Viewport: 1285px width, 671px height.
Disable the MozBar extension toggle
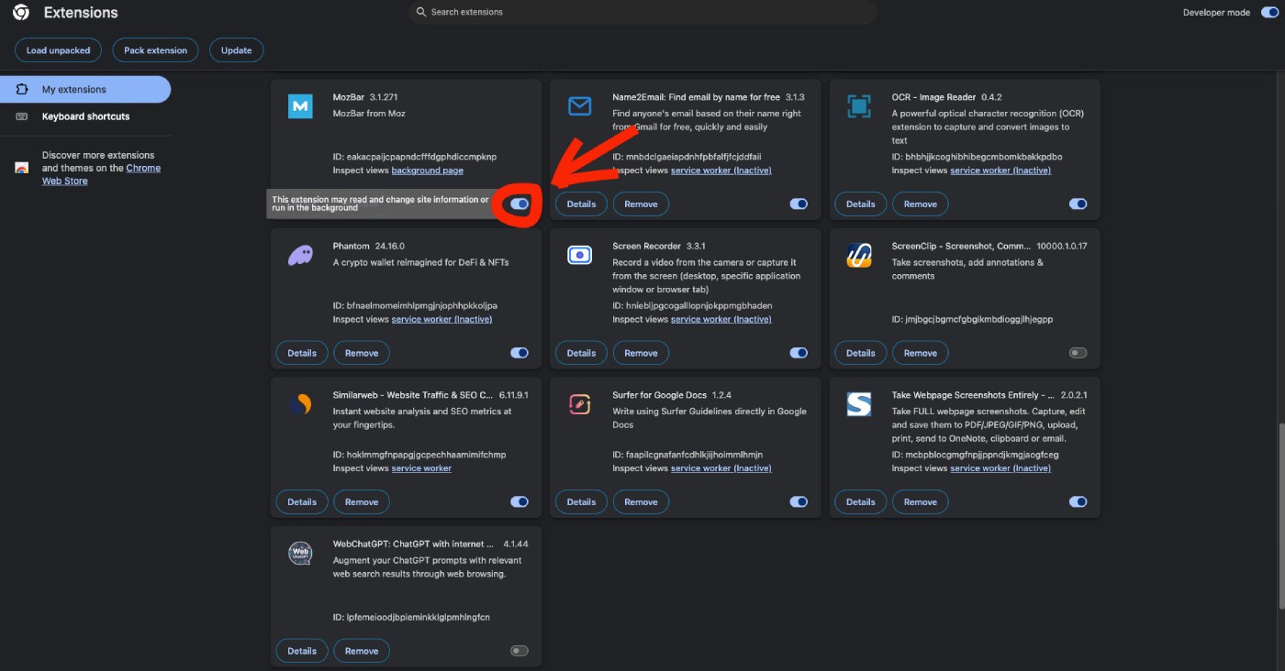coord(519,203)
